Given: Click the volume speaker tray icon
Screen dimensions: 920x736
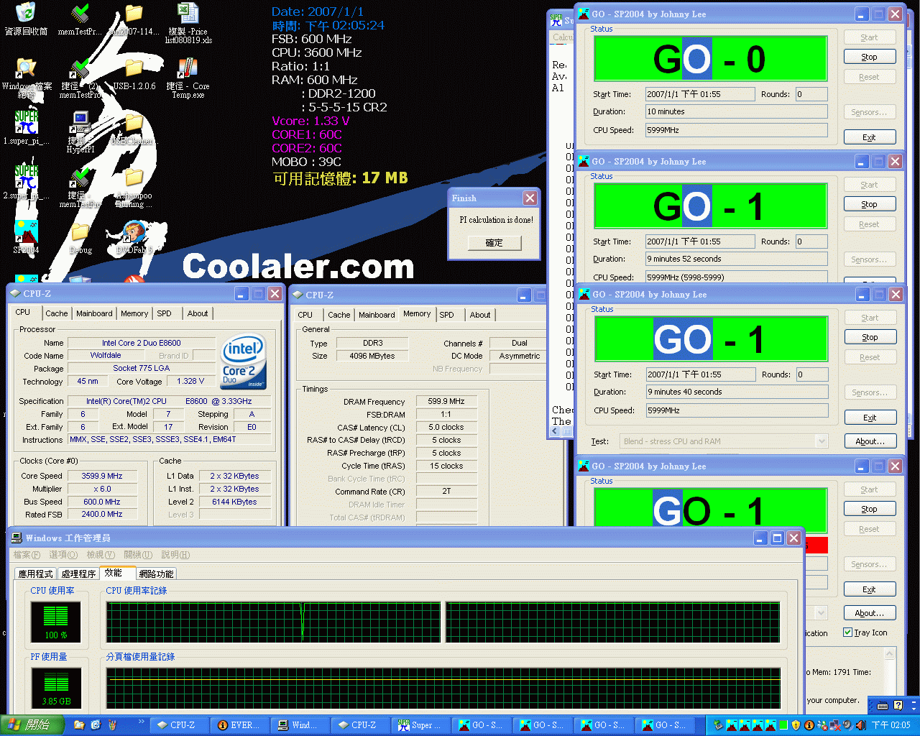Looking at the screenshot, I should click(x=860, y=725).
